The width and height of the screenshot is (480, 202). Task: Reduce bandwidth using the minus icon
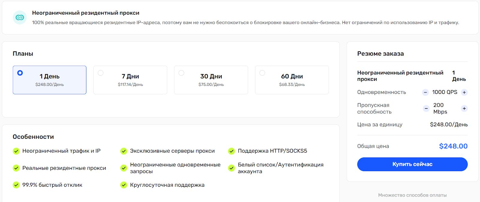426,108
